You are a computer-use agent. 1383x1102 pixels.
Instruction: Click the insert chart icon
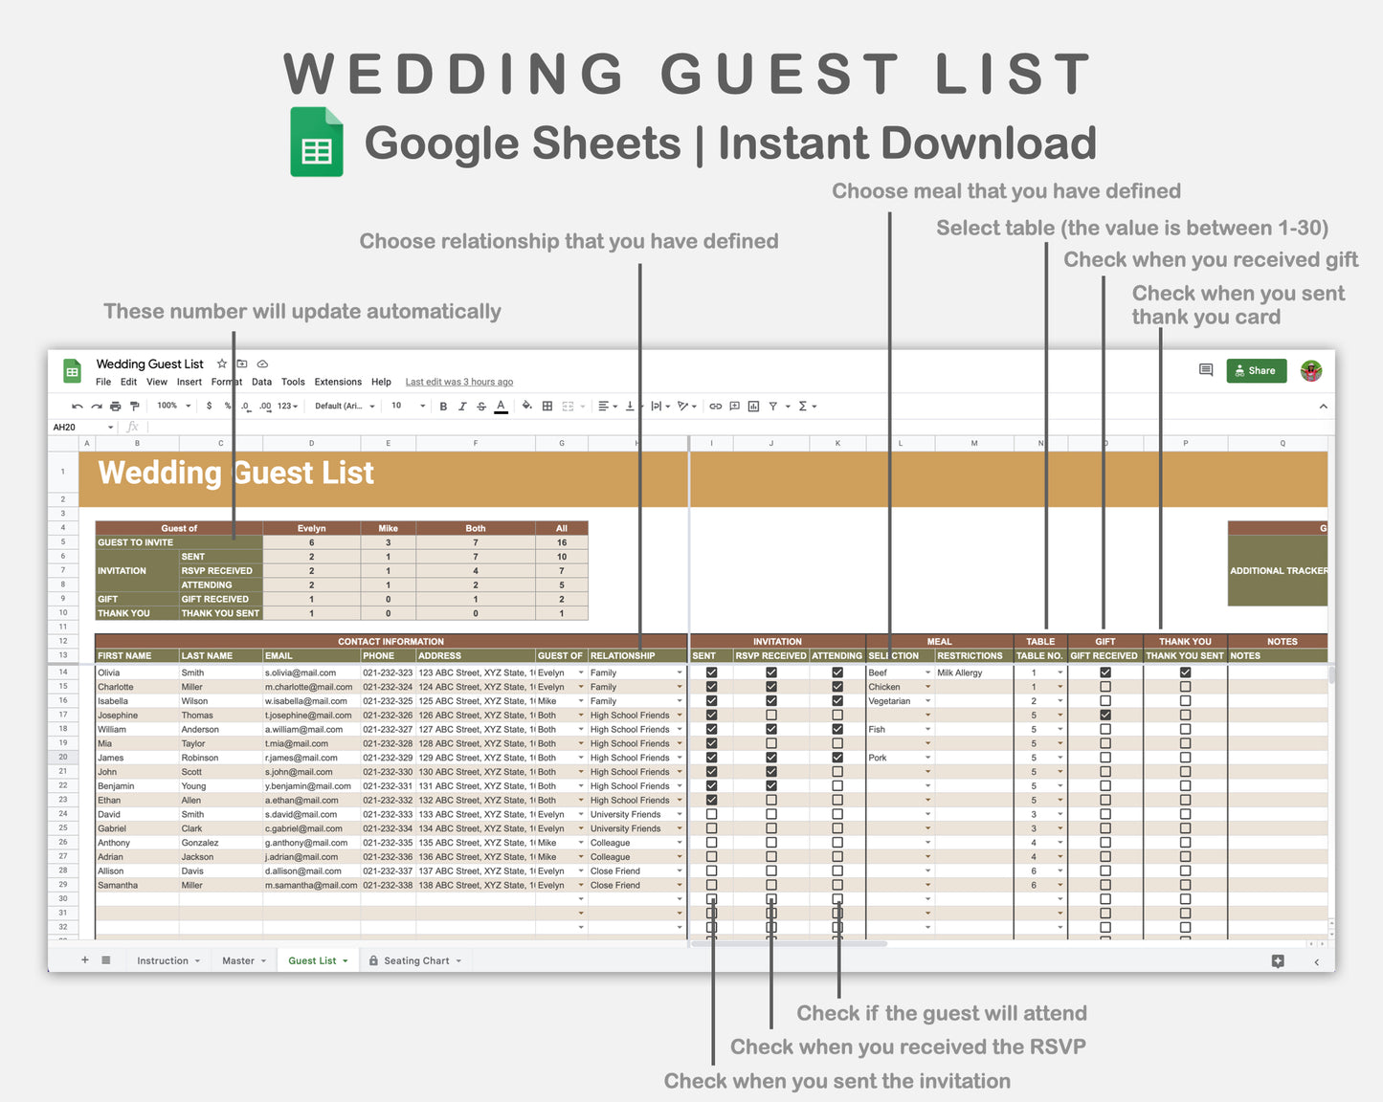754,406
